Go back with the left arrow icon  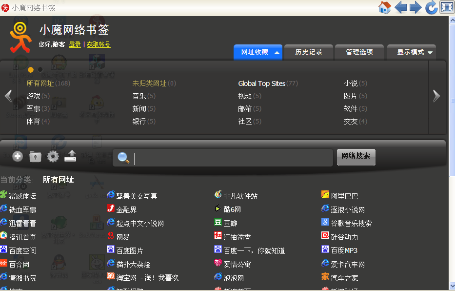[x=400, y=7]
